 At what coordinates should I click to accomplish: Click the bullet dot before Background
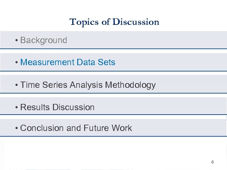[x=16, y=41]
